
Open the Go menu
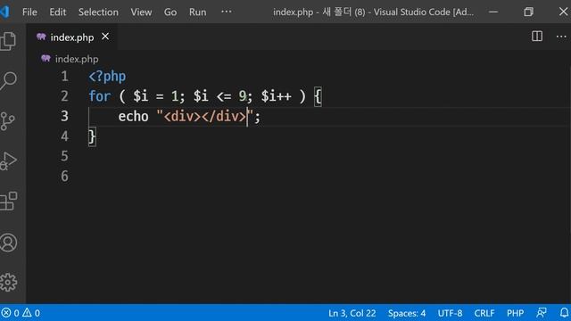pyautogui.click(x=170, y=12)
